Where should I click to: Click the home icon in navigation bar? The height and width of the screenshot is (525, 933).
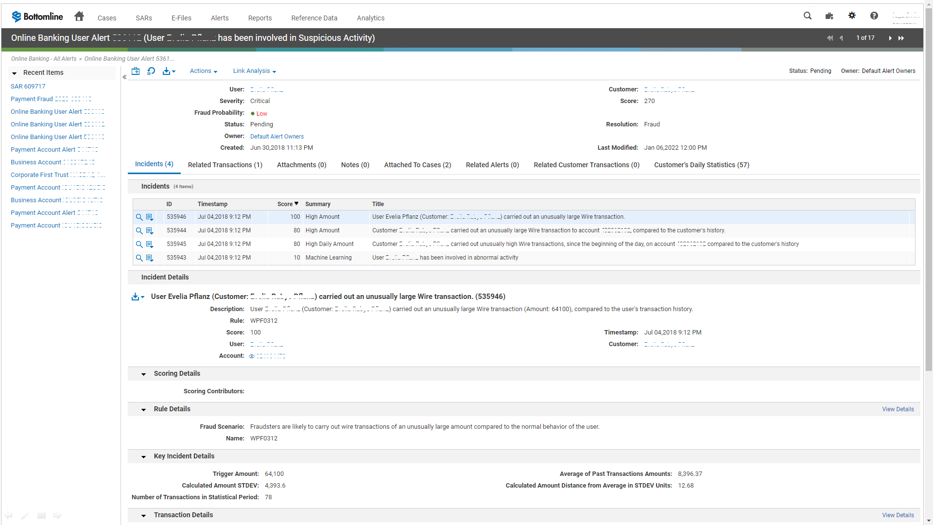tap(79, 17)
